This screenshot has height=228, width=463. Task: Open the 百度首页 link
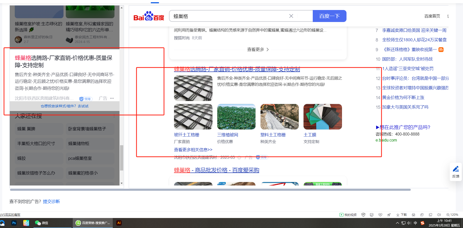[x=432, y=16]
